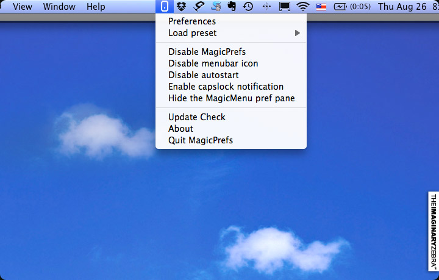Click the Evernote elephant icon

[x=232, y=7]
